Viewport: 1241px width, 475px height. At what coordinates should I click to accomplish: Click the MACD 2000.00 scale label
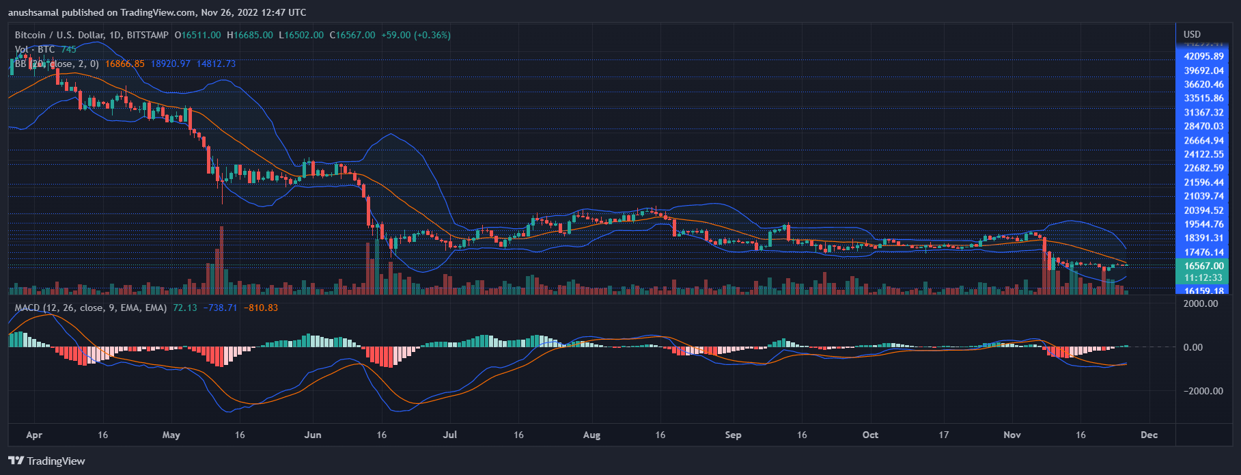click(x=1200, y=303)
